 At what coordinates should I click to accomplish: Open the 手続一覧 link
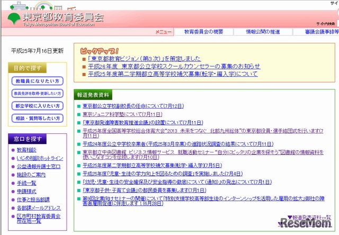point(26,183)
